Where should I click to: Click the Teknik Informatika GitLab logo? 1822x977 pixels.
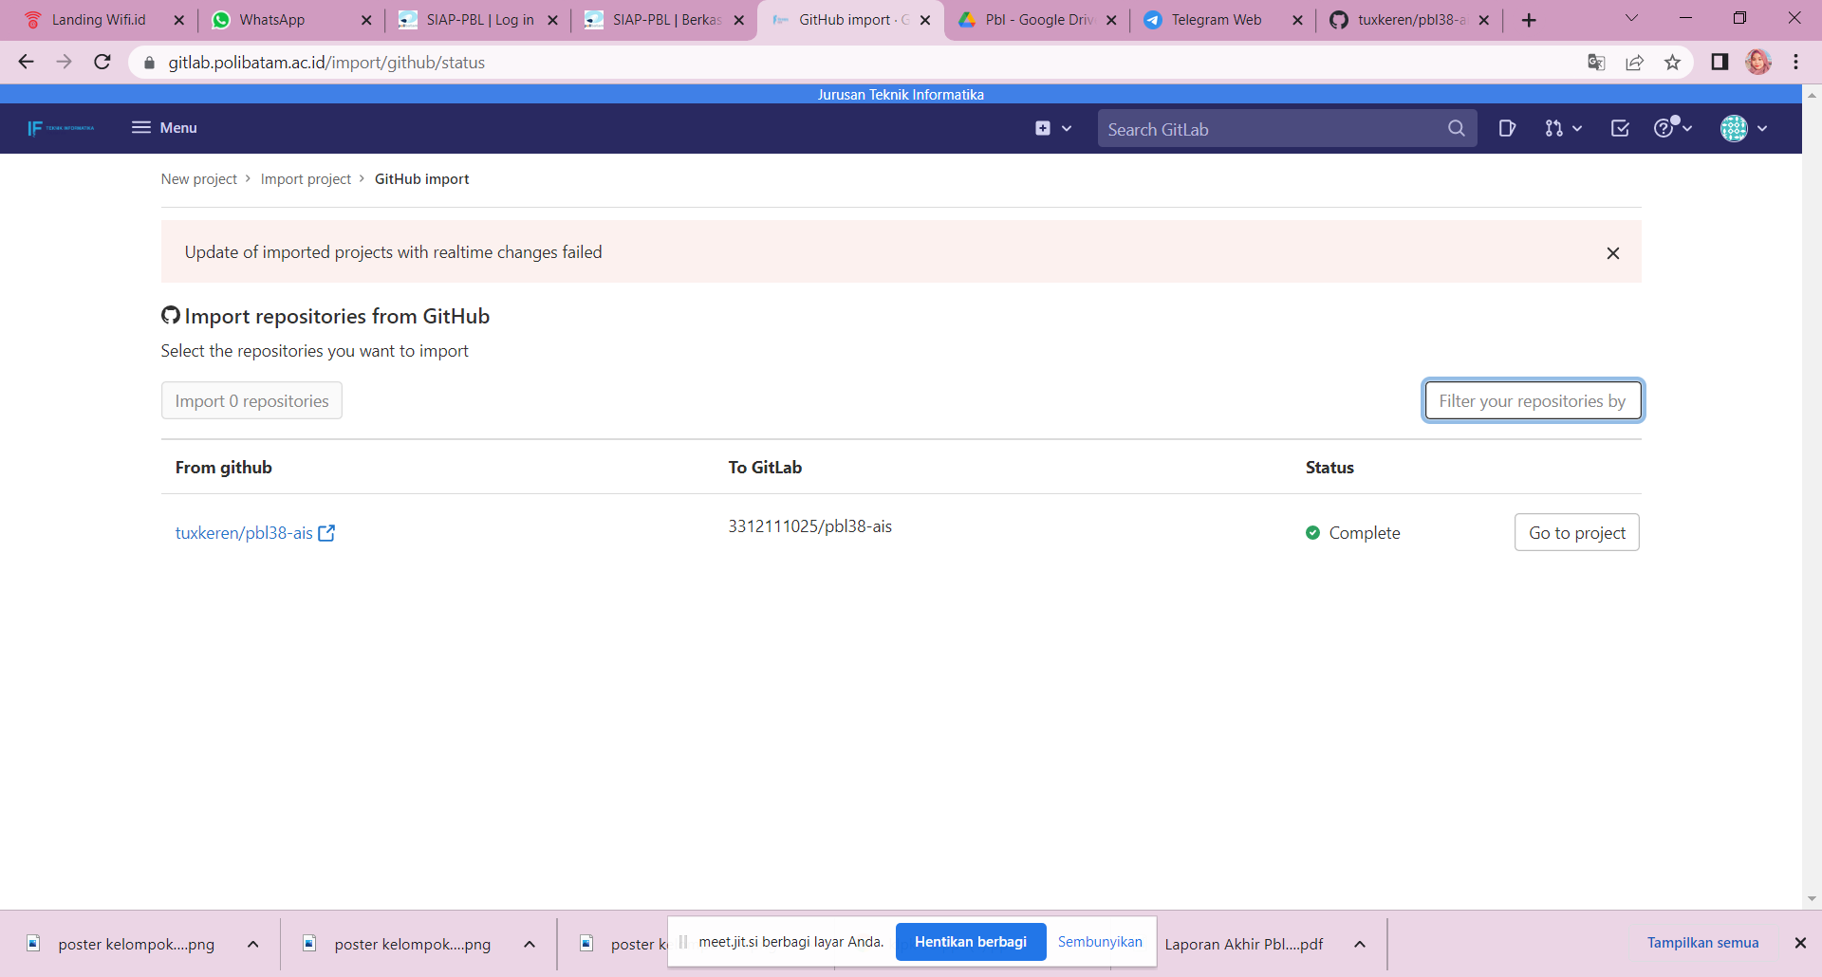coord(61,128)
